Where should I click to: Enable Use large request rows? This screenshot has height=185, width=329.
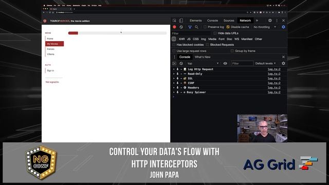[x=174, y=51]
